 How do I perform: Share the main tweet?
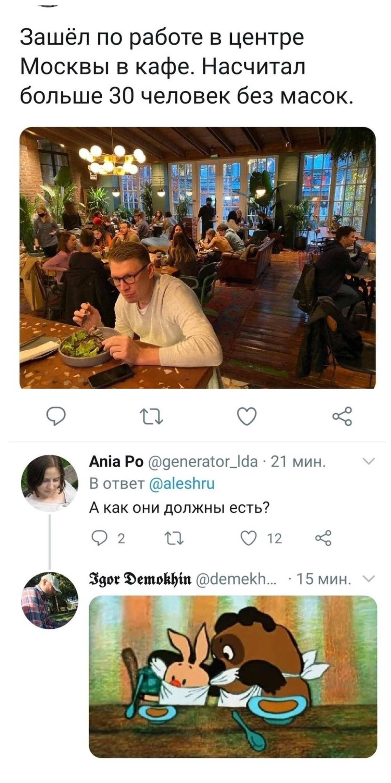(x=342, y=416)
